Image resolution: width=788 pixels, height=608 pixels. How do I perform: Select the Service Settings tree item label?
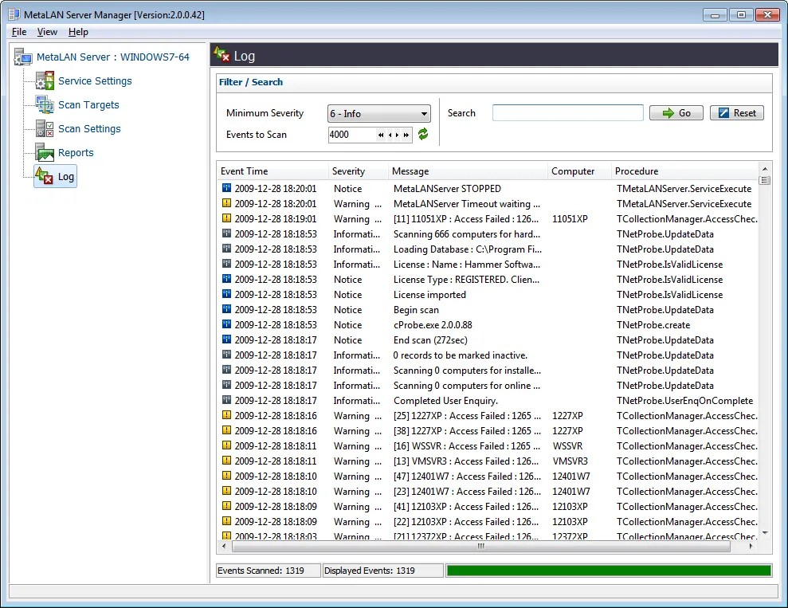pyautogui.click(x=95, y=81)
